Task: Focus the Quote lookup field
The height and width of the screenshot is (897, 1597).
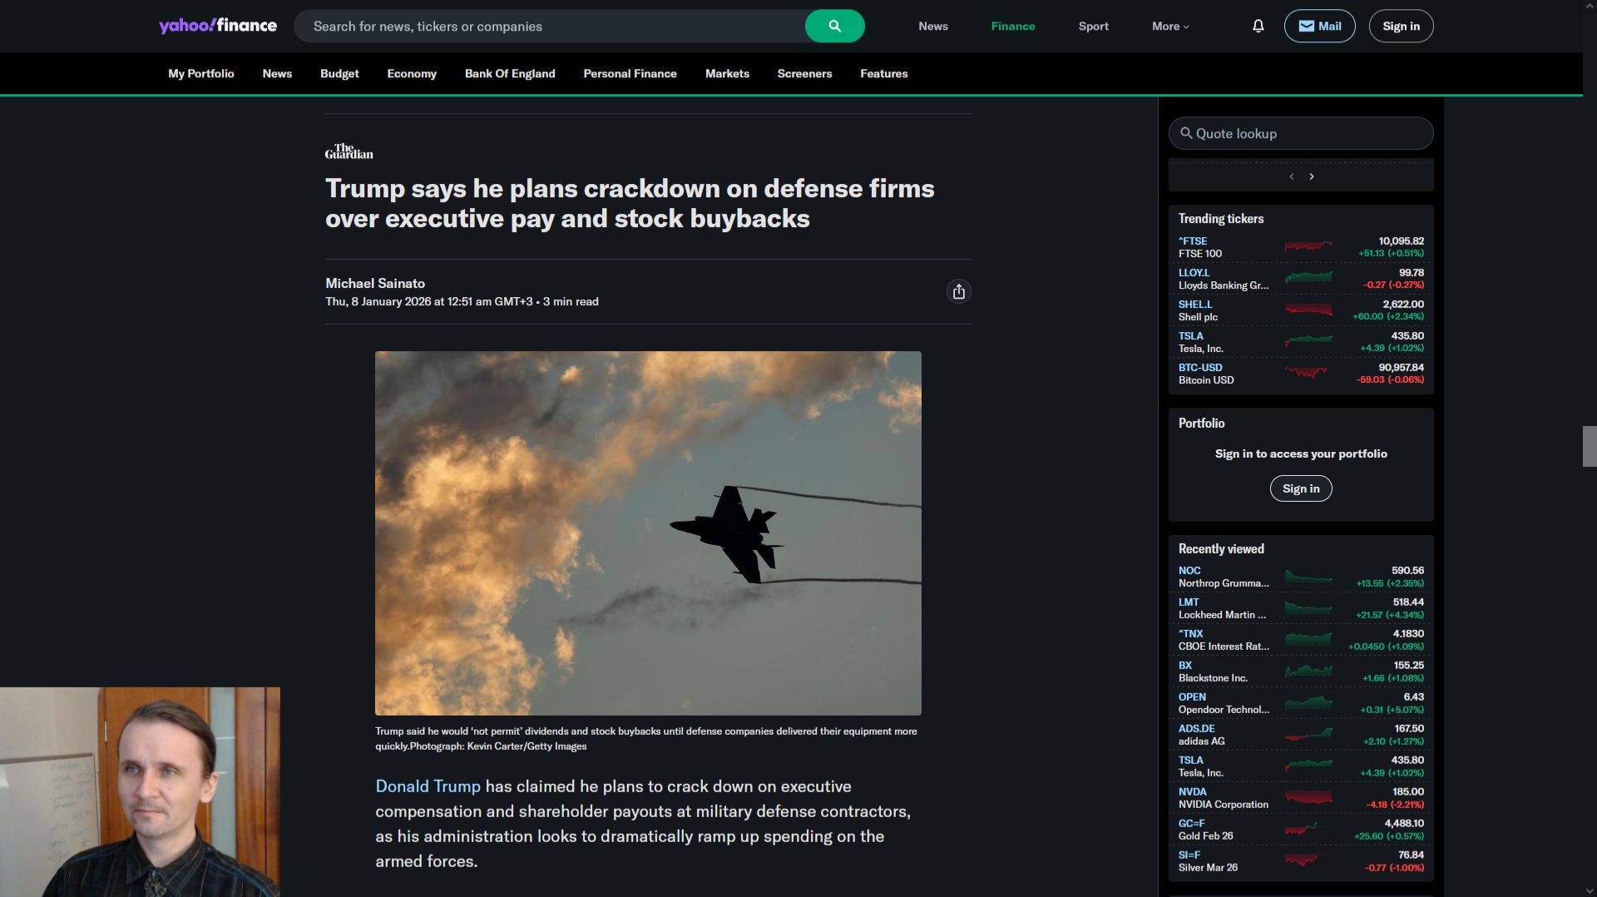Action: pyautogui.click(x=1301, y=133)
